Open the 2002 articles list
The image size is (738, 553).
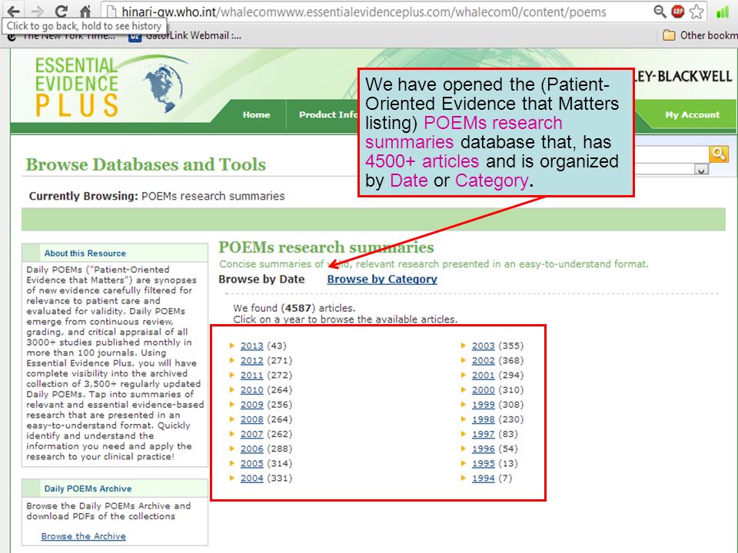point(484,360)
